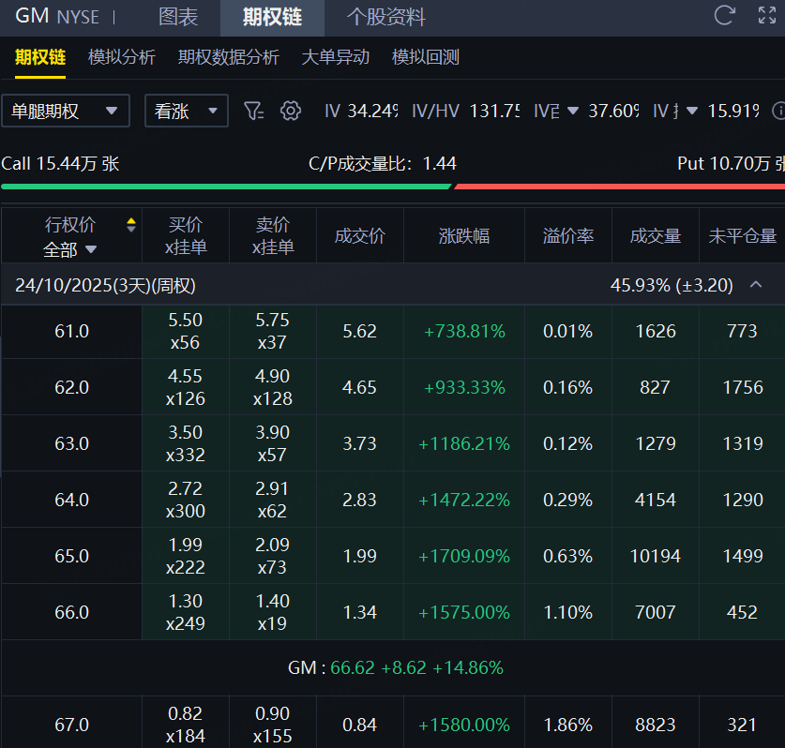The height and width of the screenshot is (748, 785).
Task: Click the fullscreen expand icon
Action: [767, 16]
